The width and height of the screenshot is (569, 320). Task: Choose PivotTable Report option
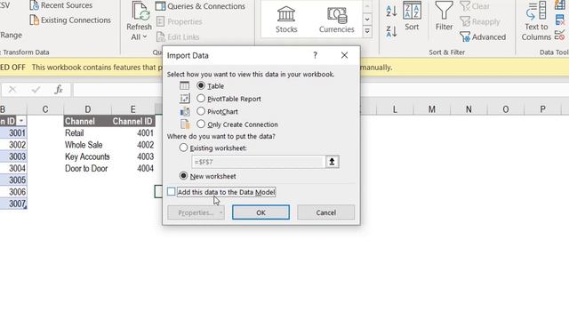click(201, 99)
